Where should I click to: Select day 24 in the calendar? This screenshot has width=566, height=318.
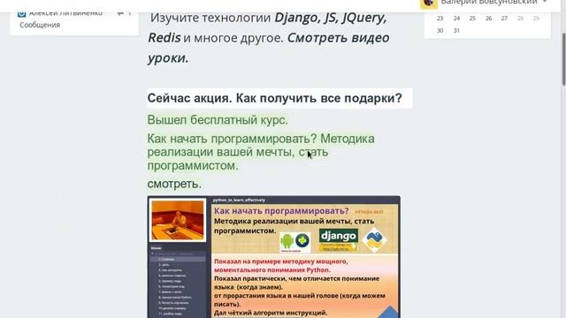[x=456, y=19]
